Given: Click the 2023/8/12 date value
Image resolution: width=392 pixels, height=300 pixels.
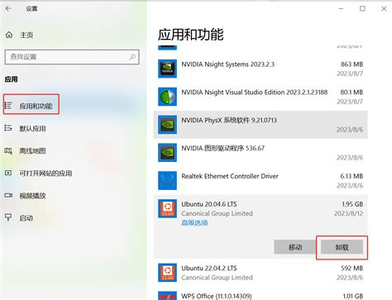Looking at the screenshot, I should [348, 213].
